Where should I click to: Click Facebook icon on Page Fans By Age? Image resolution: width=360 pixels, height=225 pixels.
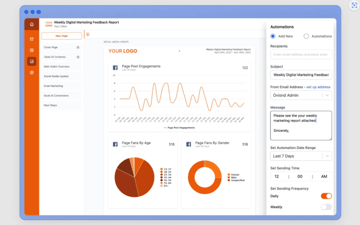[115, 144]
